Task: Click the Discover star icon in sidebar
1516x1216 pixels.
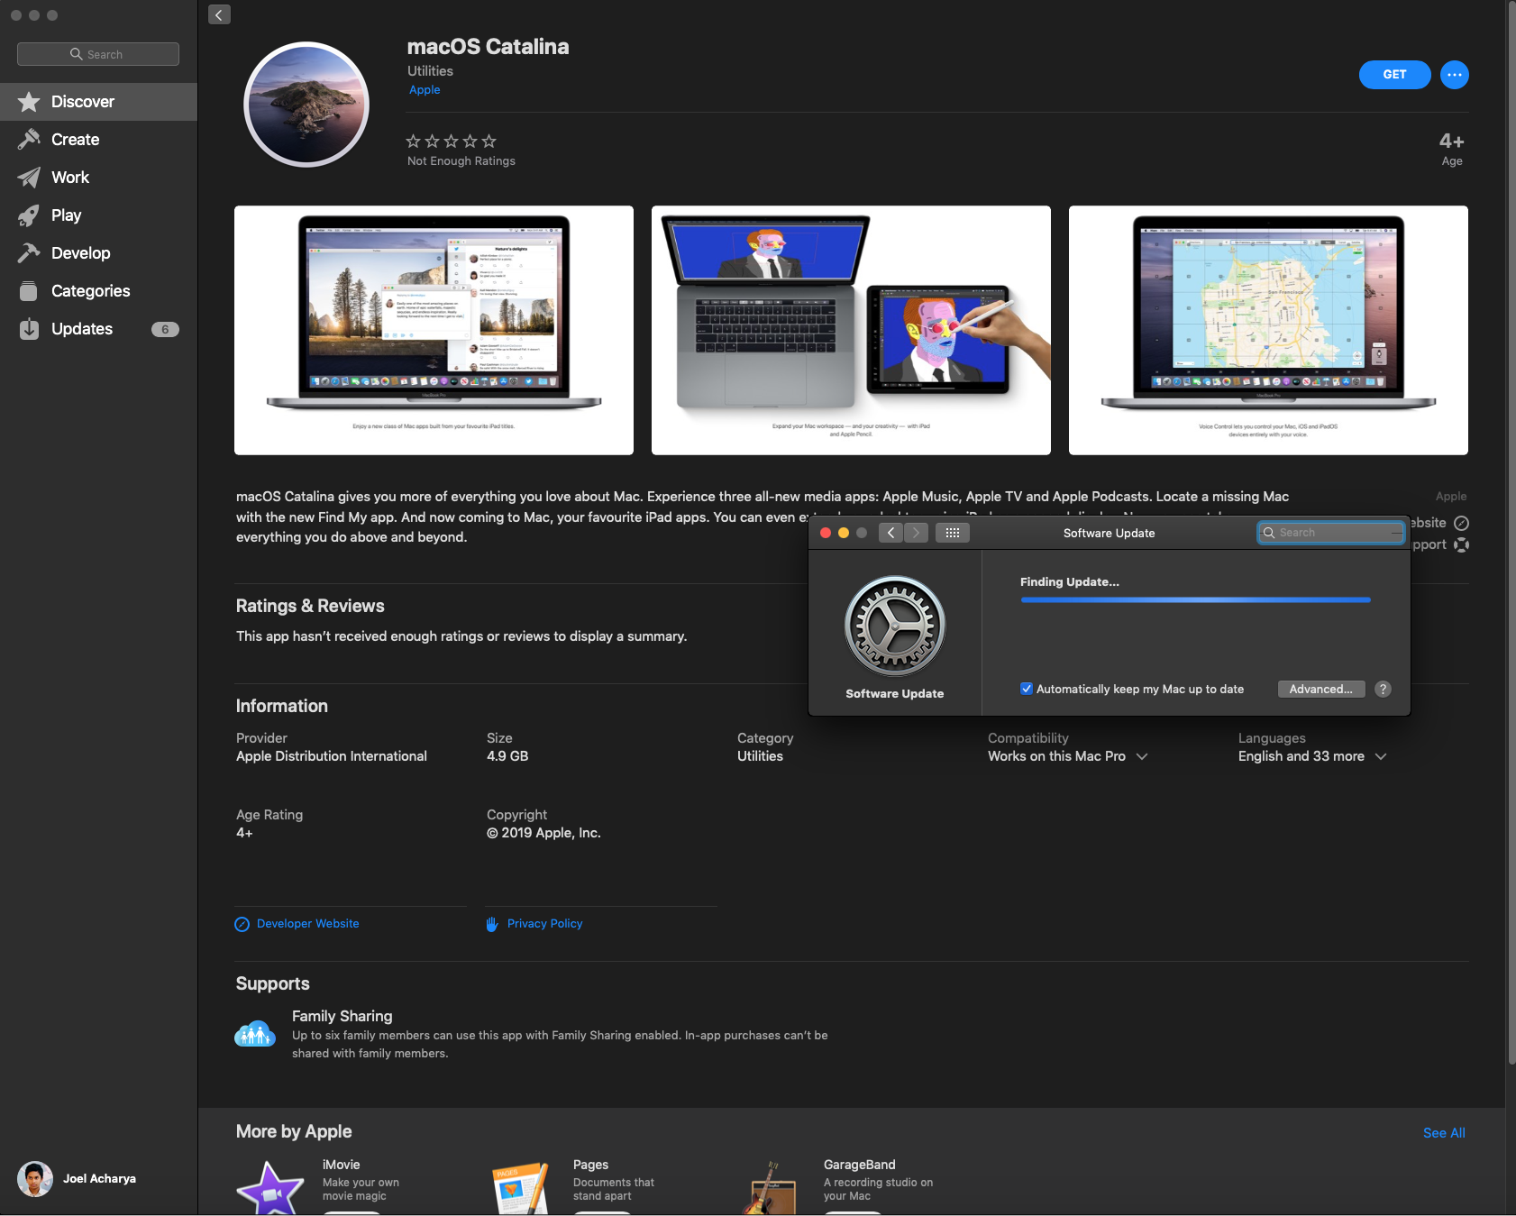Action: [x=29, y=102]
